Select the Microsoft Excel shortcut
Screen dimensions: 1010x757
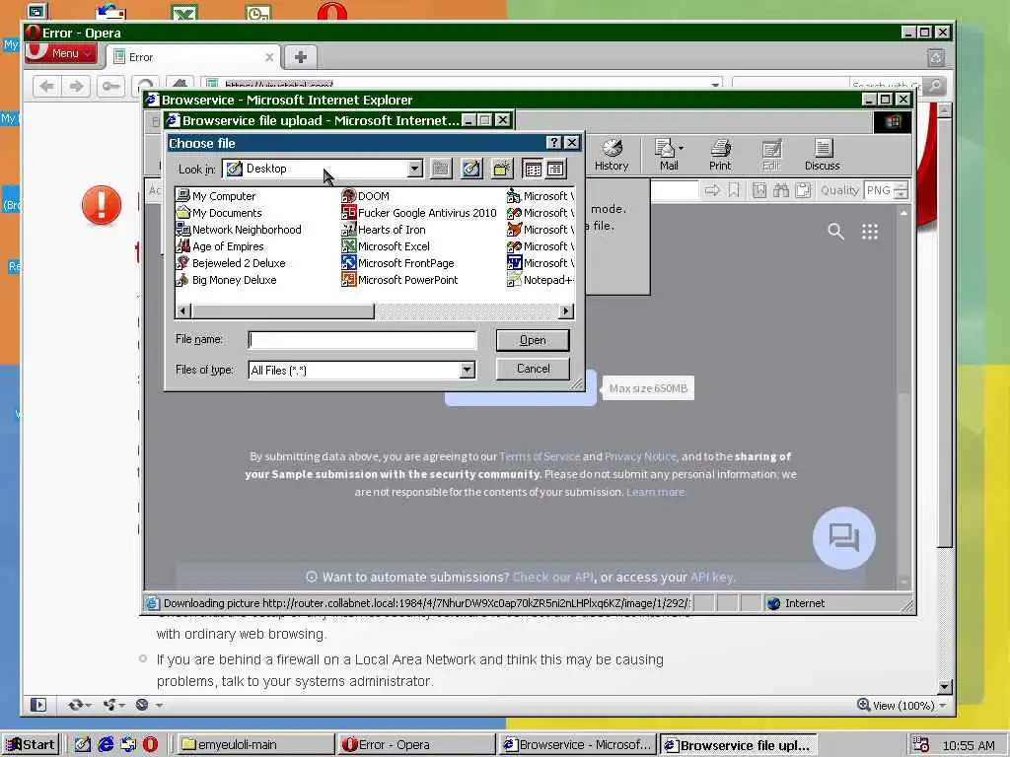tap(386, 245)
